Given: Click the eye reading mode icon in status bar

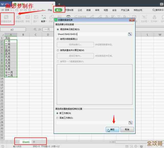Looking at the screenshot, I should click(141, 146).
